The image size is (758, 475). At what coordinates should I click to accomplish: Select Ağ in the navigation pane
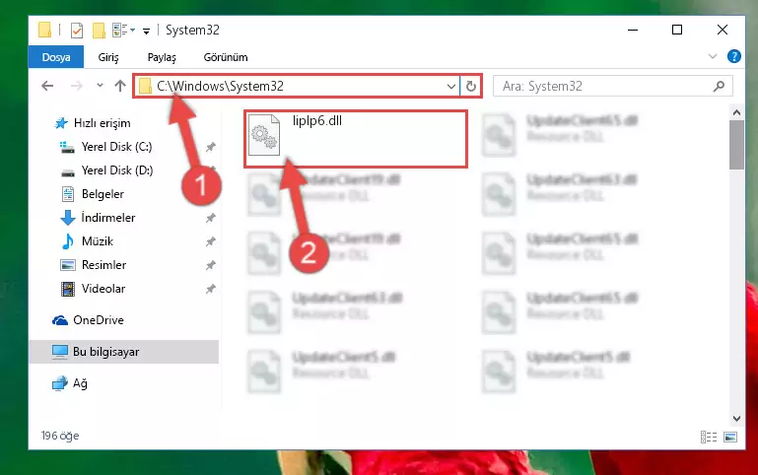(80, 383)
